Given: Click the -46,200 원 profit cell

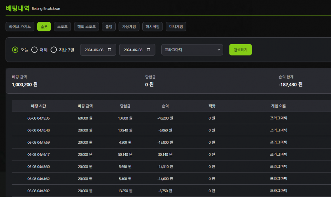Looking at the screenshot, I should [x=165, y=118].
